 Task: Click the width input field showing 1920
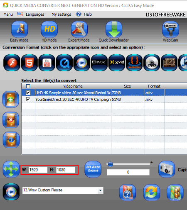click(38, 170)
